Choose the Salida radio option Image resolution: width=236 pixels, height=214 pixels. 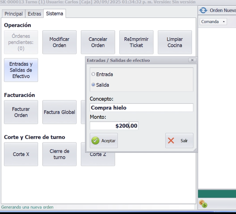click(x=93, y=85)
